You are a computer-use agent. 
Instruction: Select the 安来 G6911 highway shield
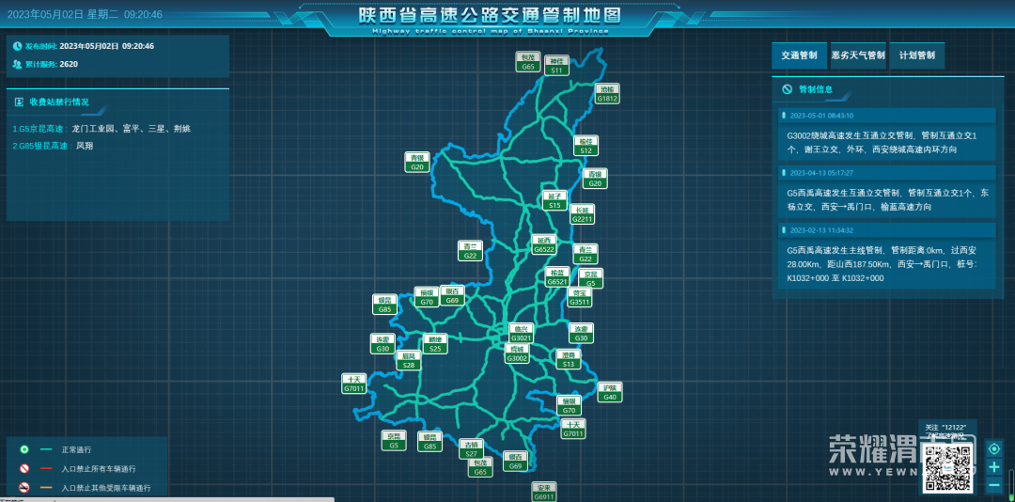click(544, 492)
